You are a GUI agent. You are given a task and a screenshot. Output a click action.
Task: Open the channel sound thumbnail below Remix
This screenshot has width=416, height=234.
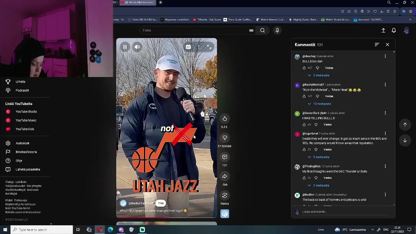pyautogui.click(x=225, y=214)
